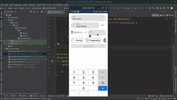Select the Vegetable category chip
Screen dimensions: 177x100
pos(93,40)
